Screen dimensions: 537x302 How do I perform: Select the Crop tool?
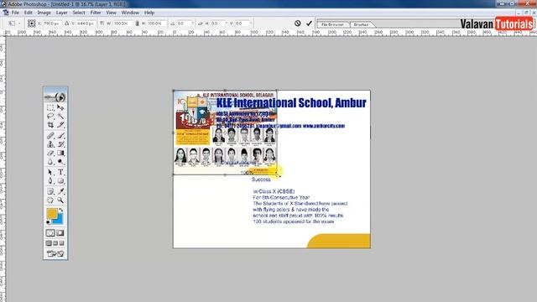click(50, 125)
